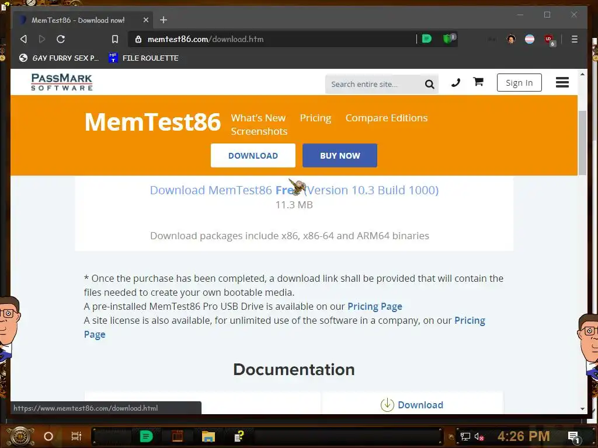
Task: Open the green speech bubble address bar icon
Action: [427, 39]
